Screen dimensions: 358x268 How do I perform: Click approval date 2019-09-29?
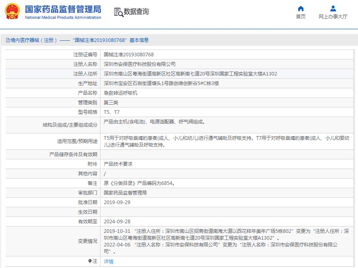coord(117,202)
